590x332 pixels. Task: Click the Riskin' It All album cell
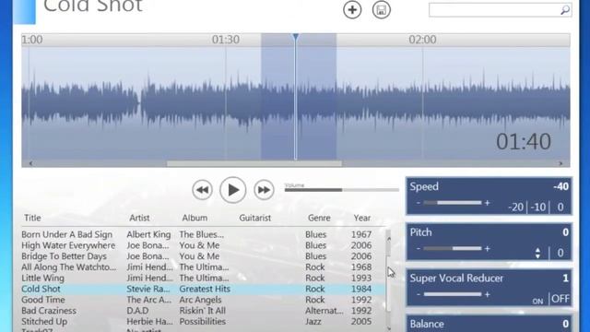point(203,311)
